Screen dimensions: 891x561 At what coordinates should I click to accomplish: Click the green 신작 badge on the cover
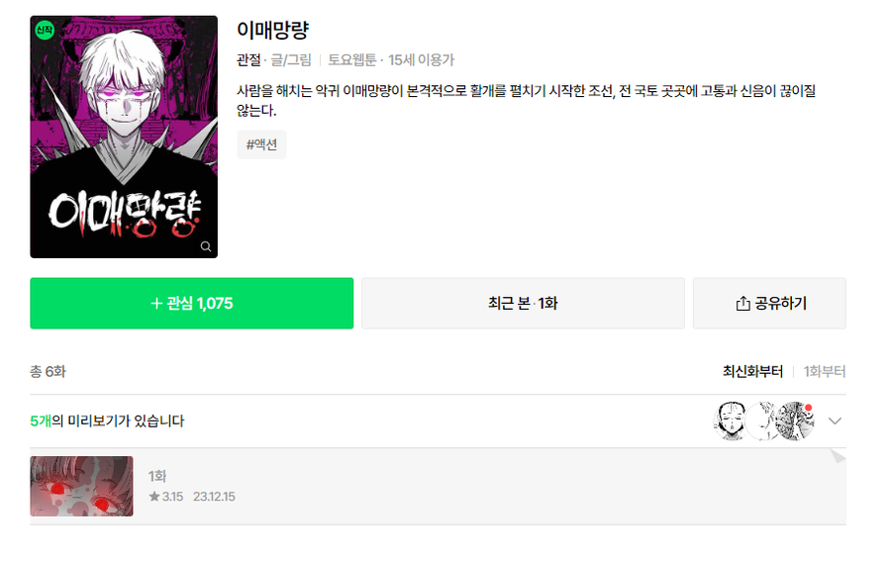pos(45,31)
